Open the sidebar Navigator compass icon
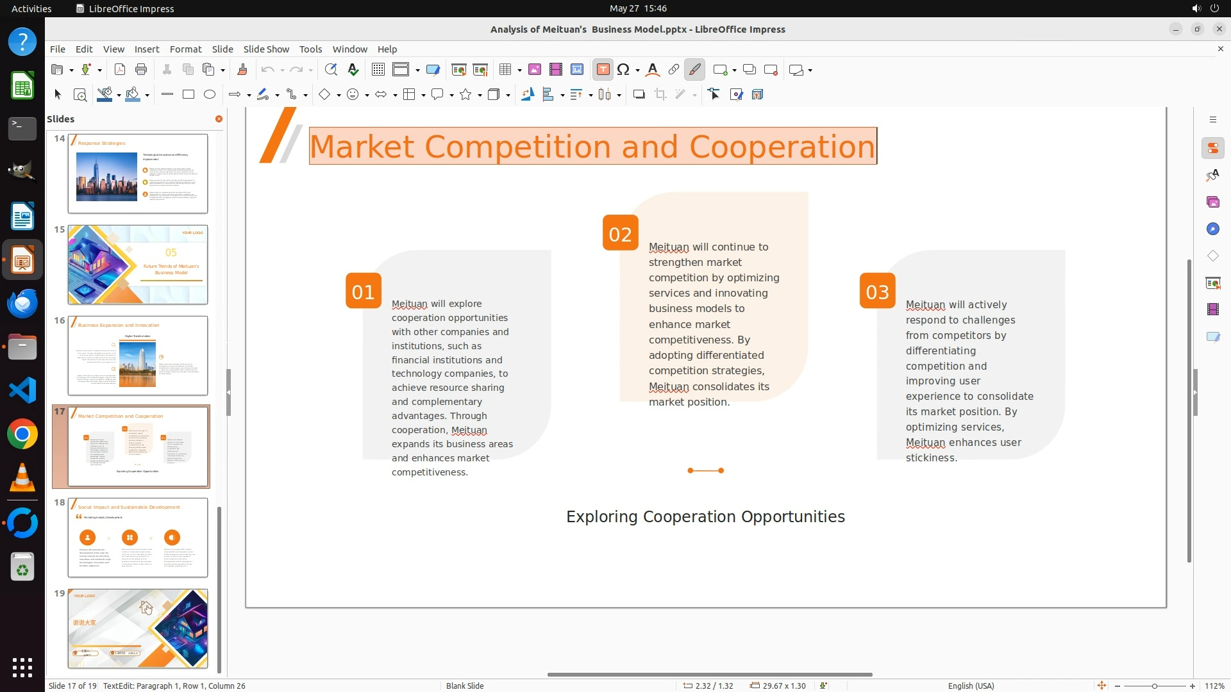Screen dimensions: 1231x692 coord(1212,229)
